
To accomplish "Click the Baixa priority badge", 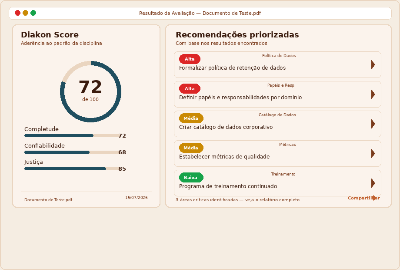I will [191, 178].
